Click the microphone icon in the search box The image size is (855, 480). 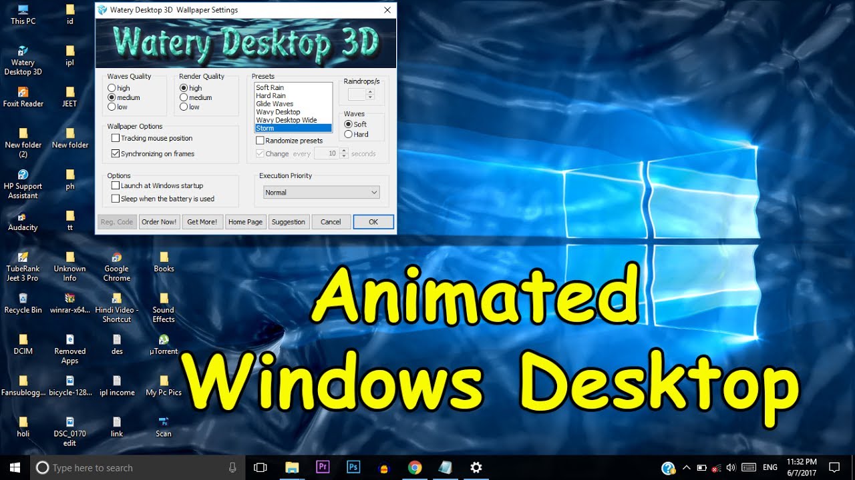[x=232, y=467]
